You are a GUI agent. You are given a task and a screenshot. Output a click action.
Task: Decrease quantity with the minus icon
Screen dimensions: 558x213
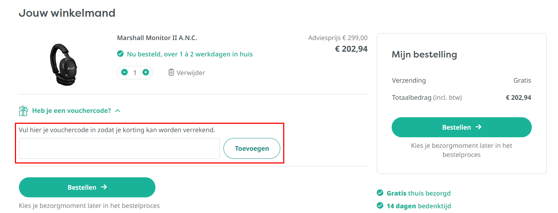pyautogui.click(x=124, y=72)
